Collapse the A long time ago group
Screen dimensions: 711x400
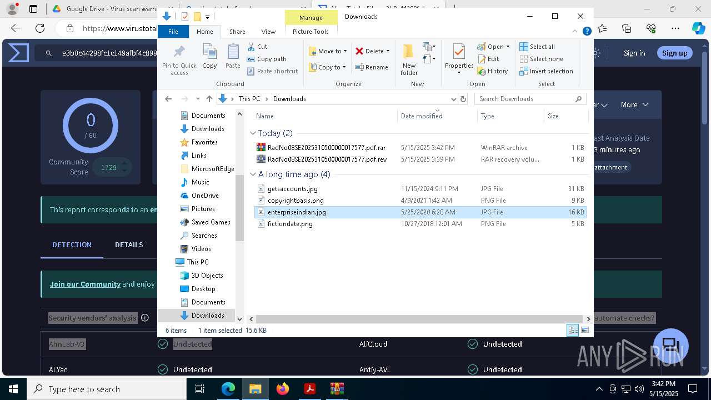[253, 174]
